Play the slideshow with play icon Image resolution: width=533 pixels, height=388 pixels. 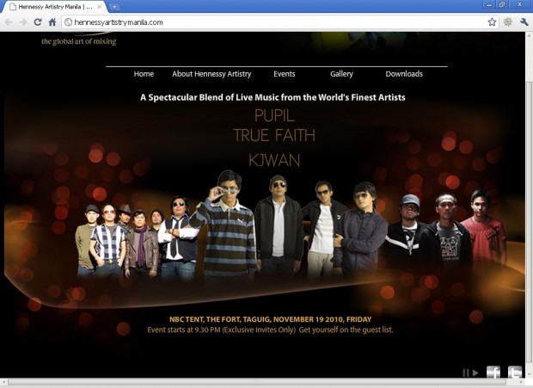[x=475, y=373]
